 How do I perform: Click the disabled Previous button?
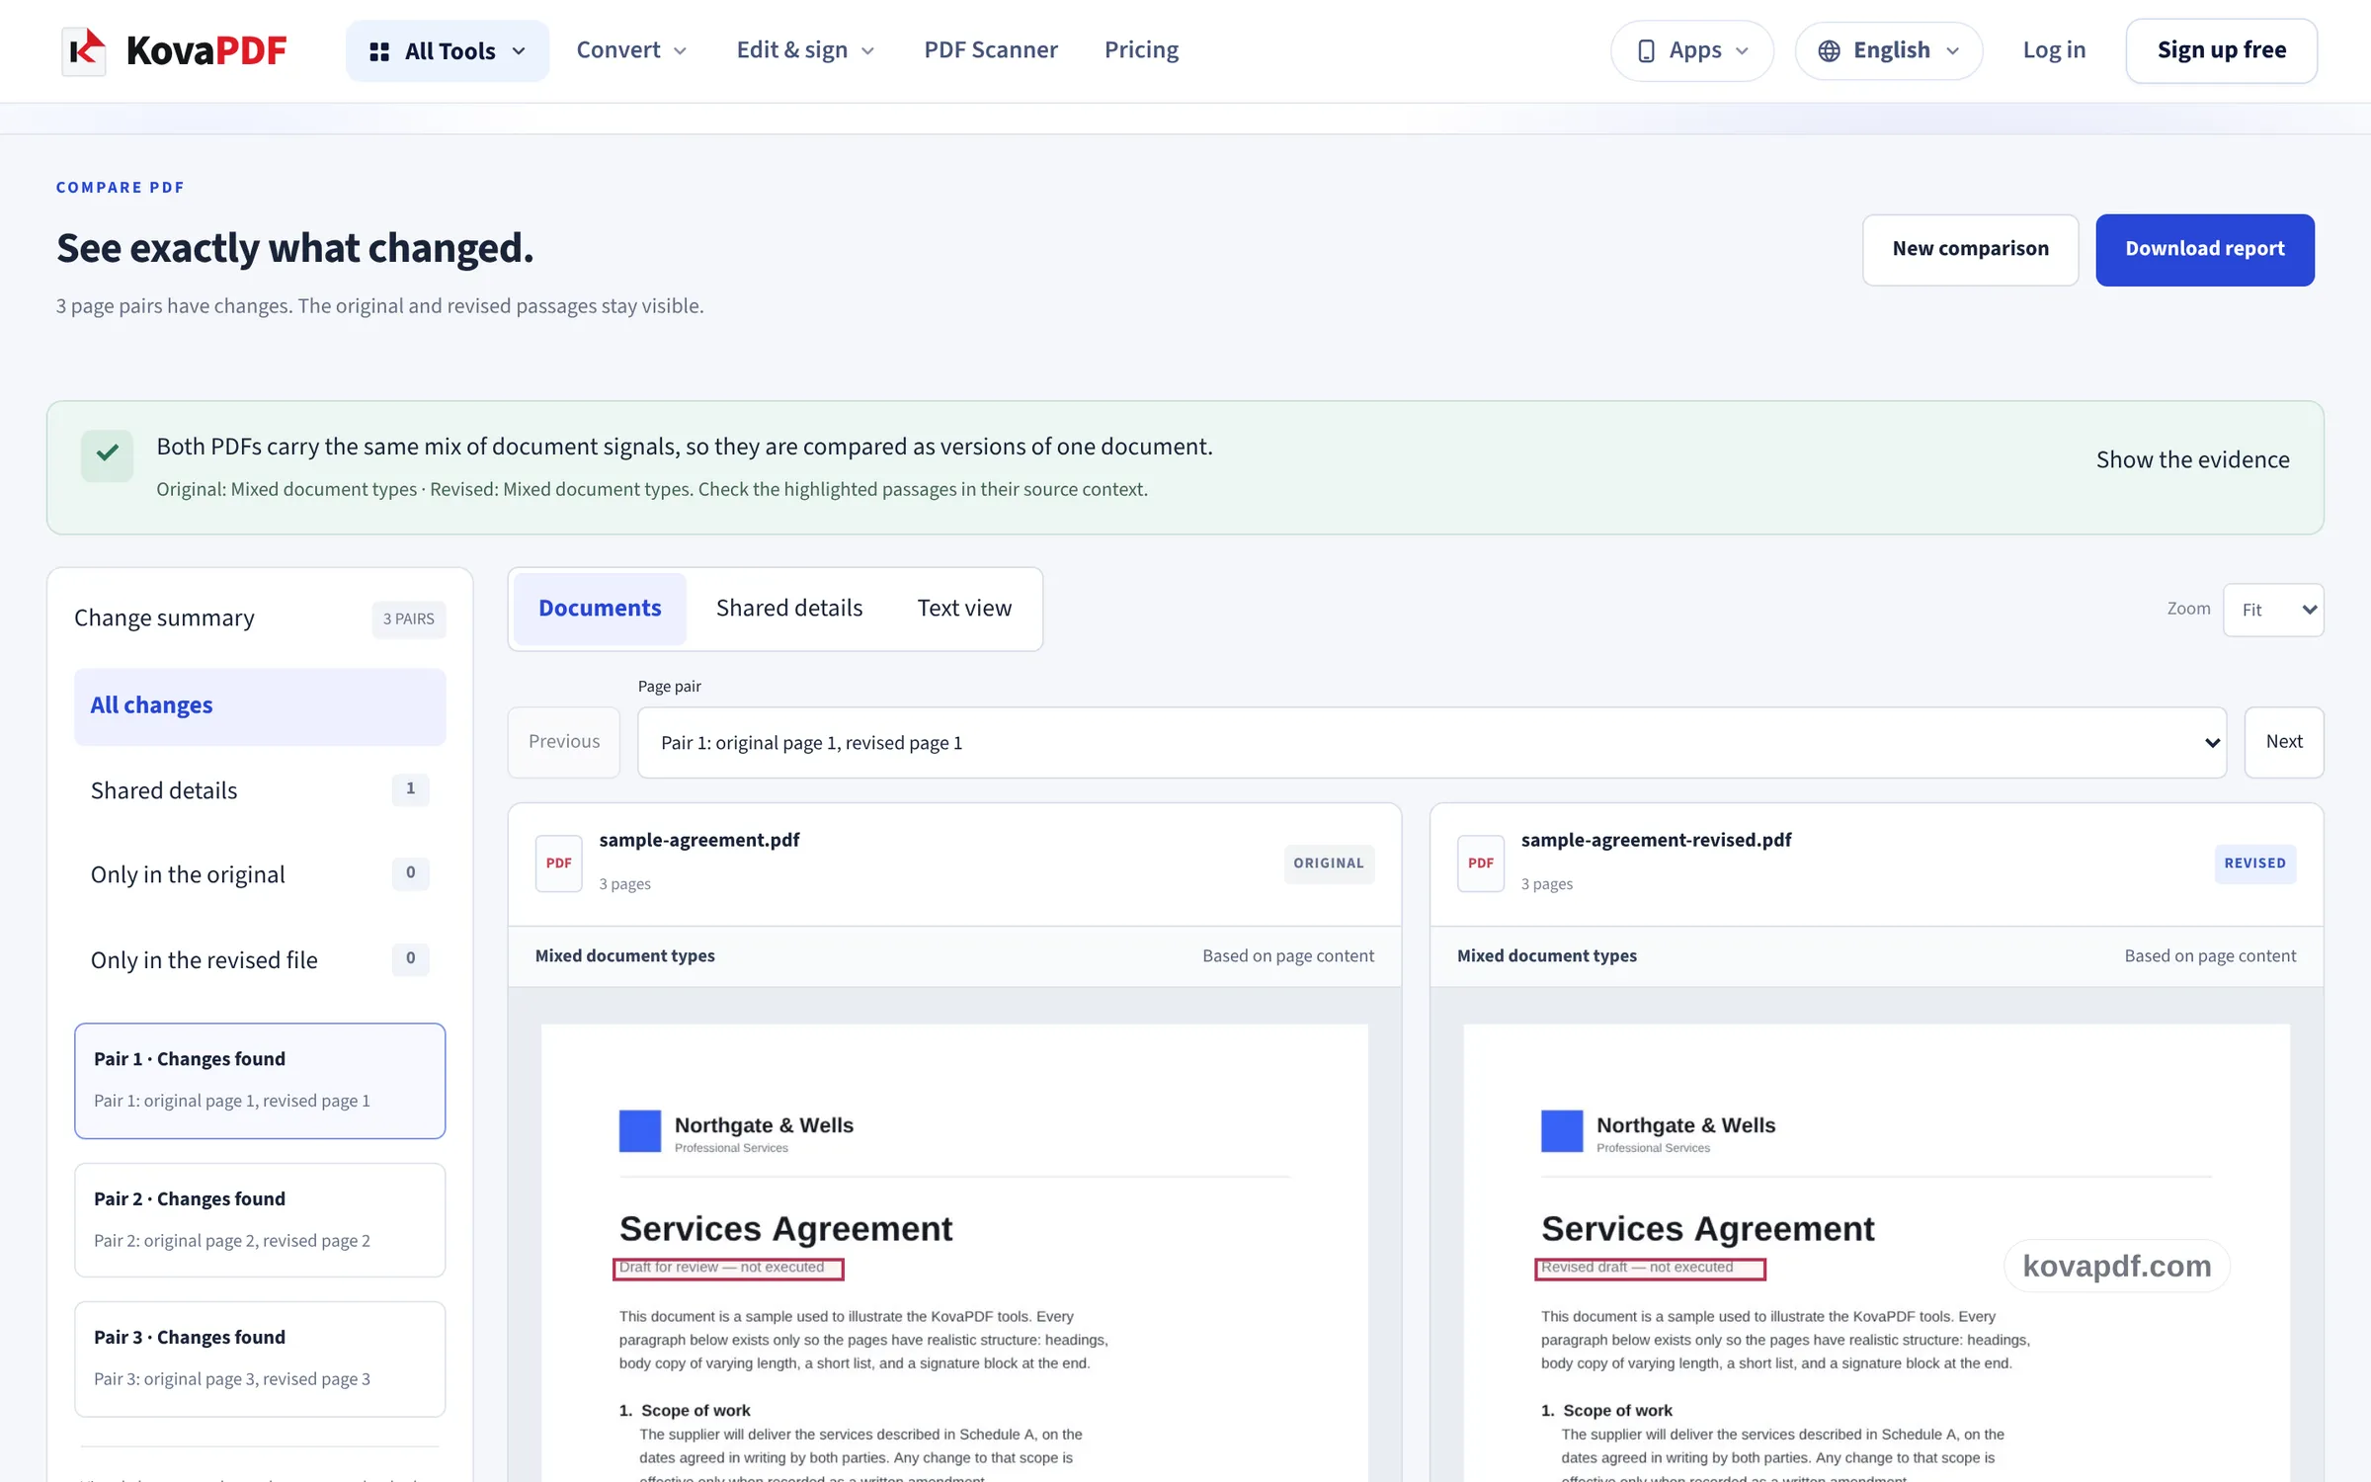point(564,742)
